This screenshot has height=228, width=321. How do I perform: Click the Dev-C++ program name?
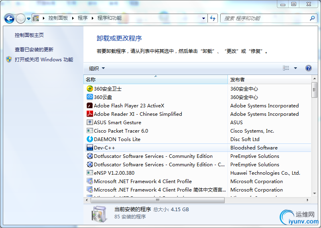coord(104,147)
